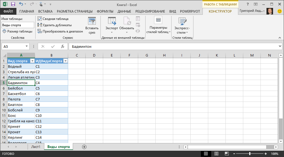Click the Save icon in quick access toolbar
The image size is (284, 157).
(x=13, y=4)
